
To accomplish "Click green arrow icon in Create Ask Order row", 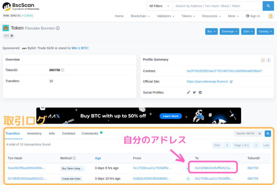I will click(188, 178).
